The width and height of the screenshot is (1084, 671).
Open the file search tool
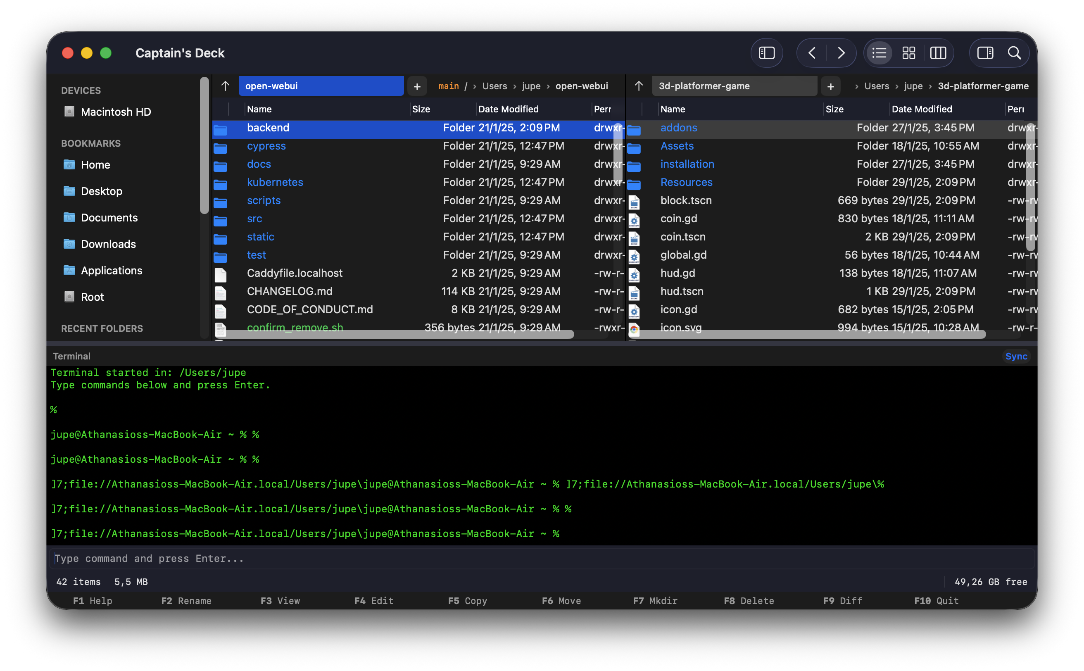[x=1015, y=53]
